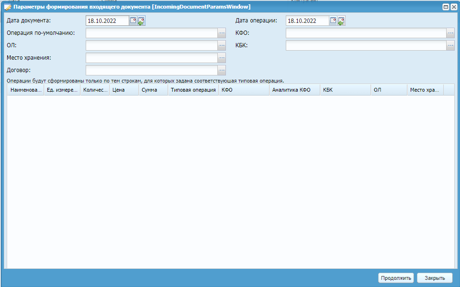Click the ОЛ table column header
Viewport: 460px width, 287px height.
tap(389, 90)
